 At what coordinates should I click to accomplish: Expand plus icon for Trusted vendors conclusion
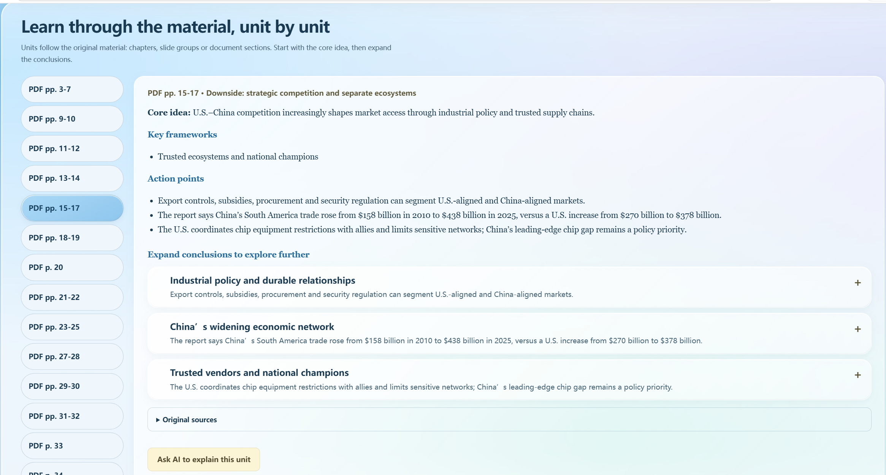coord(857,375)
